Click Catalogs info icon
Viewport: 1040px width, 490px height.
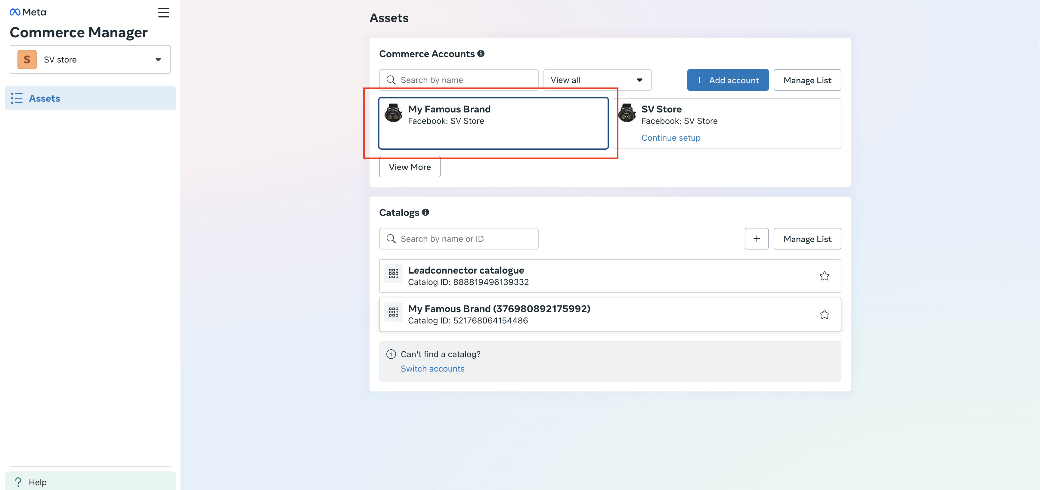(425, 212)
